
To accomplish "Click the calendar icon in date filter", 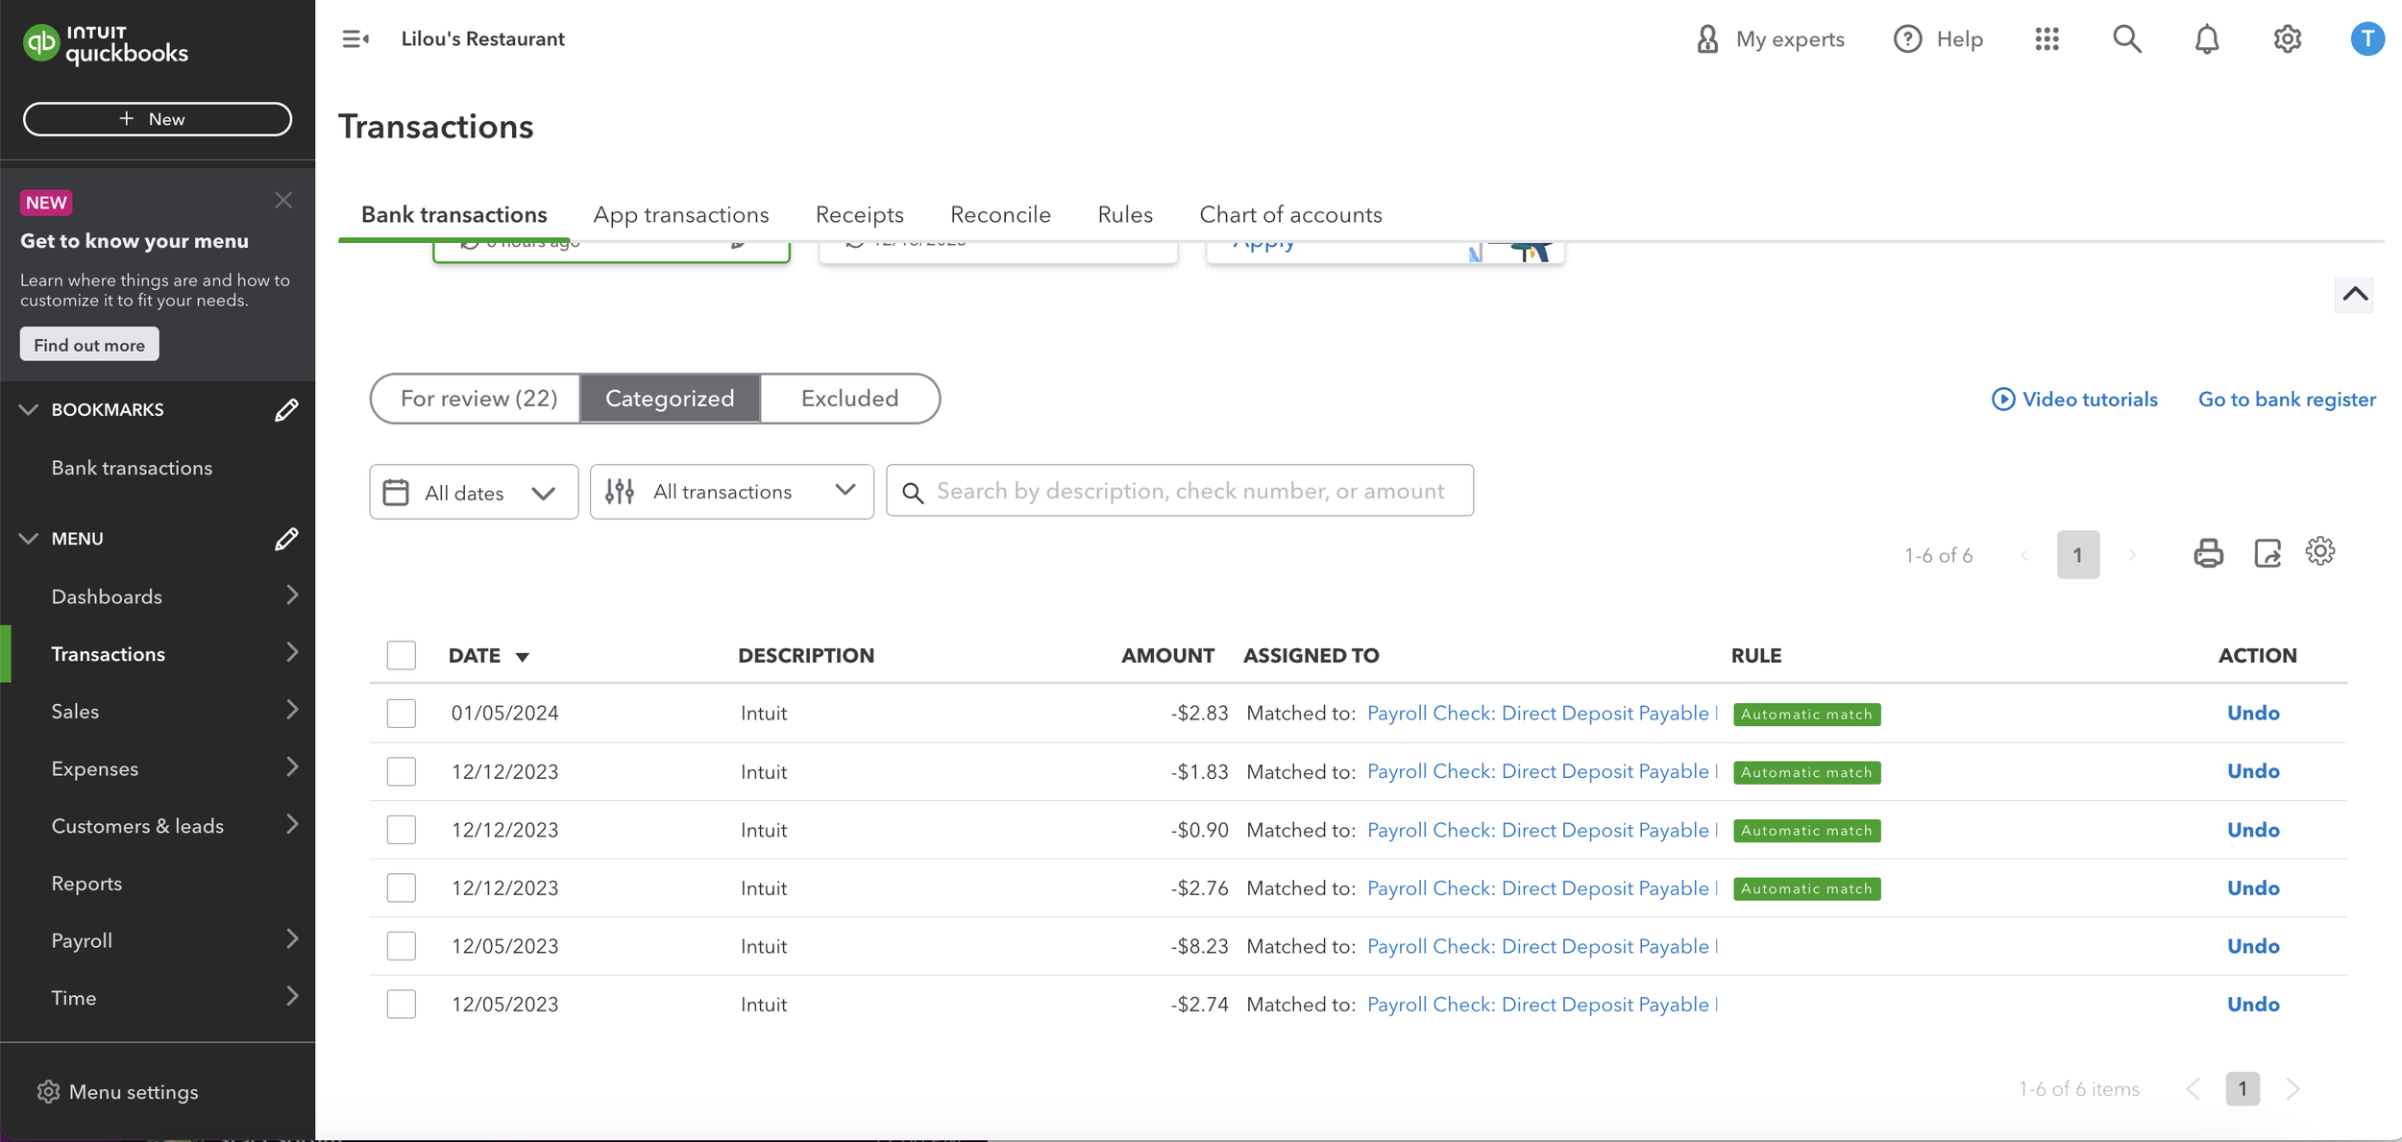I will click(x=396, y=493).
